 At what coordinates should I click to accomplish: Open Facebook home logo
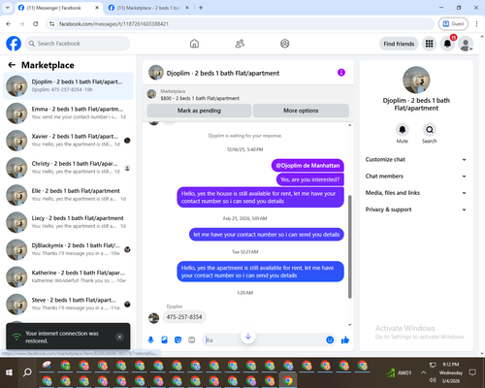click(14, 44)
